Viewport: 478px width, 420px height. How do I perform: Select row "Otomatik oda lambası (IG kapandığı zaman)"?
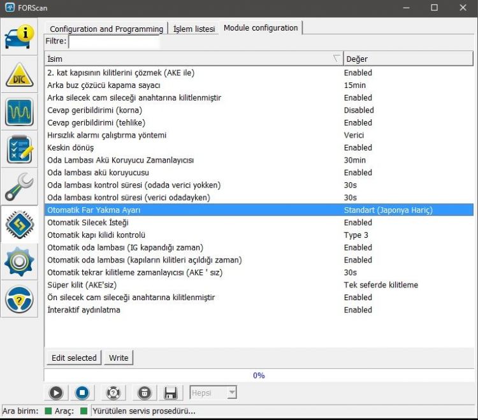[259, 248]
